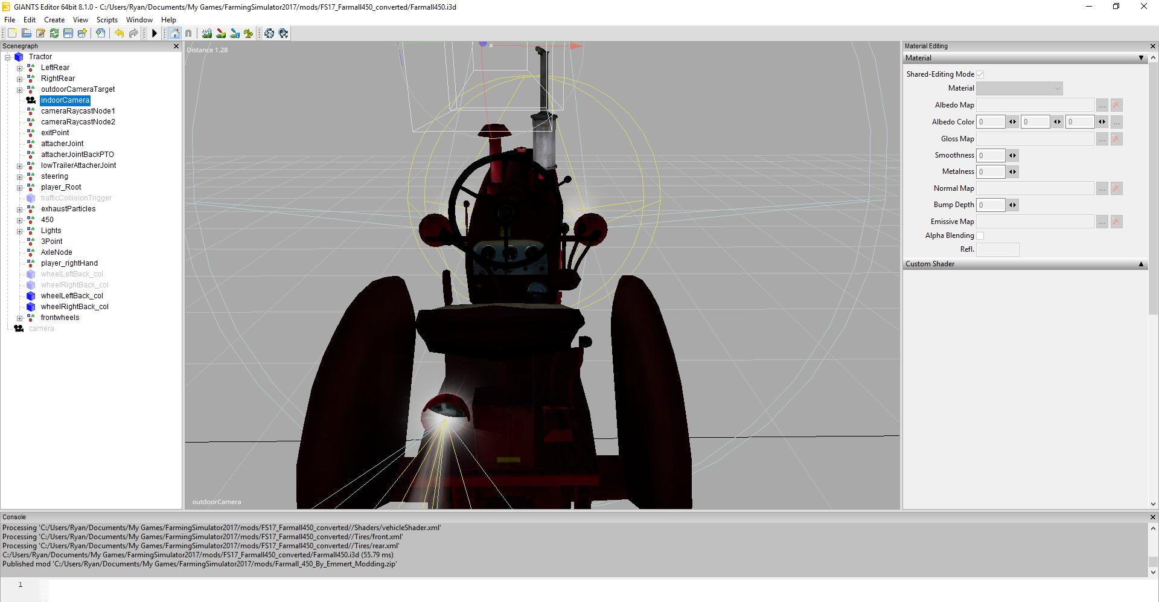Enable the Alpha Blending checkbox

980,235
